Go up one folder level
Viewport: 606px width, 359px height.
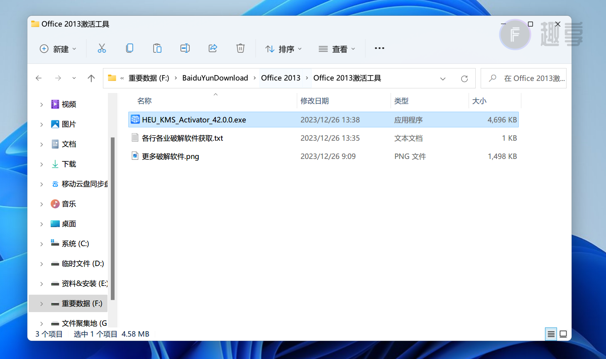(91, 78)
